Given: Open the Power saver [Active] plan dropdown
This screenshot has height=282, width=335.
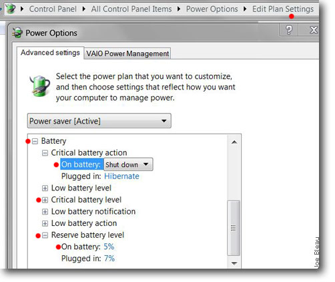Looking at the screenshot, I should (x=99, y=121).
